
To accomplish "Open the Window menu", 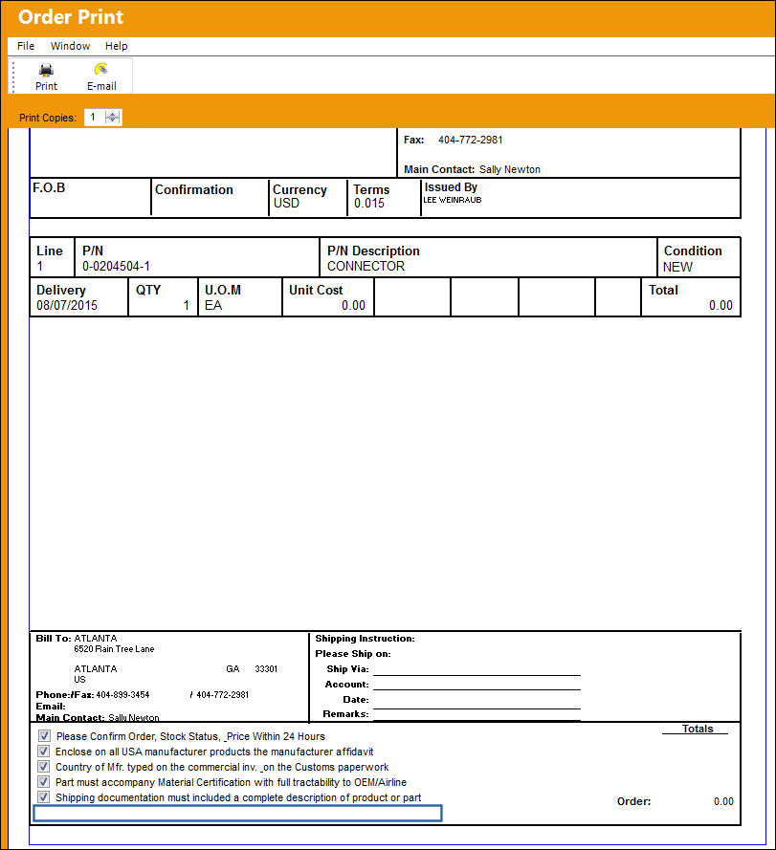I will [x=70, y=46].
